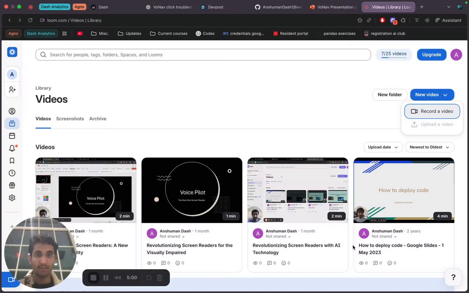469x293 pixels.
Task: Switch to the AnshumanDash1 GitHub browser tab
Action: 278,7
